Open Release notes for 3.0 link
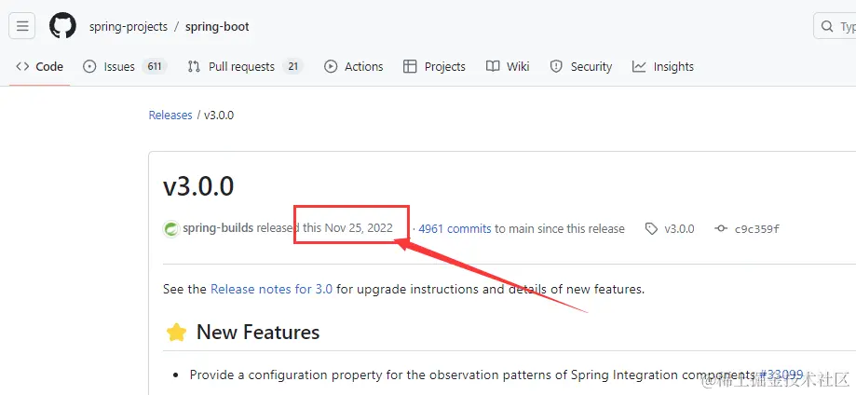The width and height of the screenshot is (856, 395). point(271,289)
